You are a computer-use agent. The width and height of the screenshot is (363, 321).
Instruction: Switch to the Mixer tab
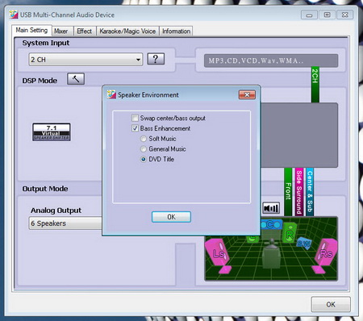click(61, 31)
